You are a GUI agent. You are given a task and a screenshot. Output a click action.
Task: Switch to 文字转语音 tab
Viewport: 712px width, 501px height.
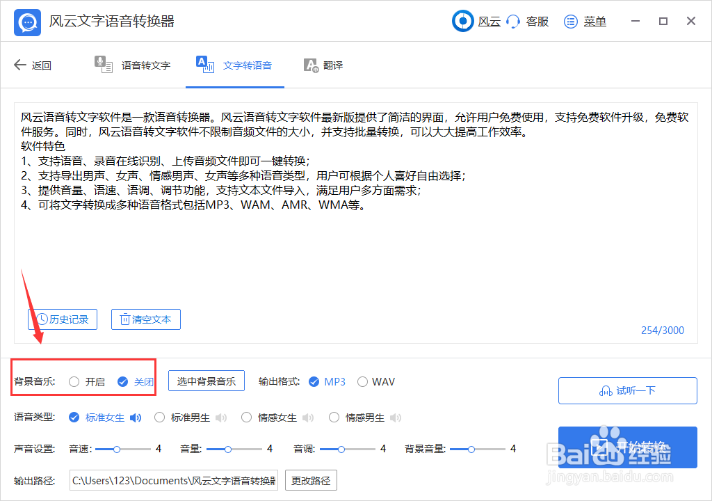point(234,65)
